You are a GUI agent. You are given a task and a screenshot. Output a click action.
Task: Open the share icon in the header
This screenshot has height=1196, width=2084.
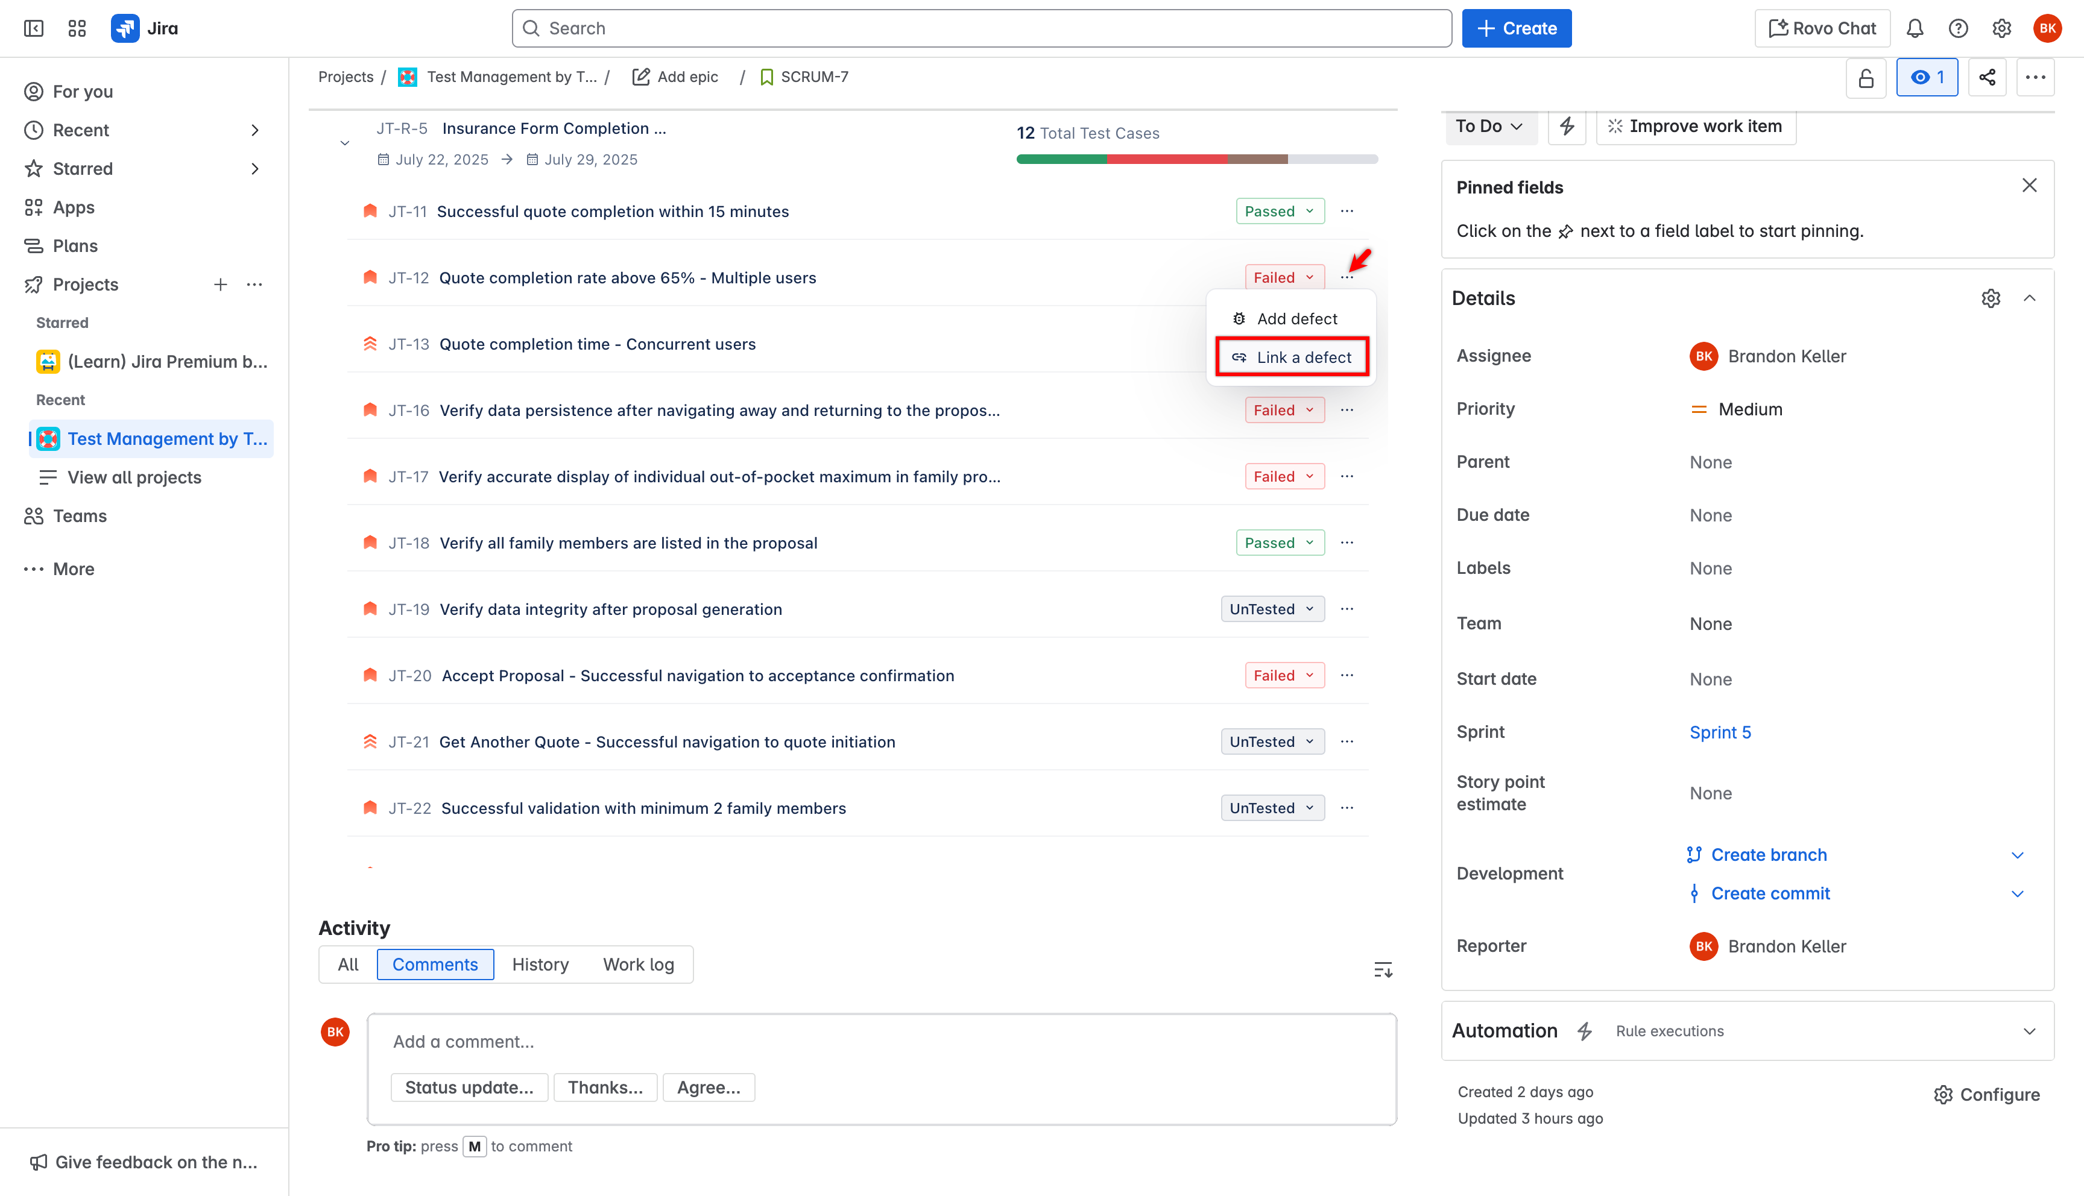coord(1986,77)
